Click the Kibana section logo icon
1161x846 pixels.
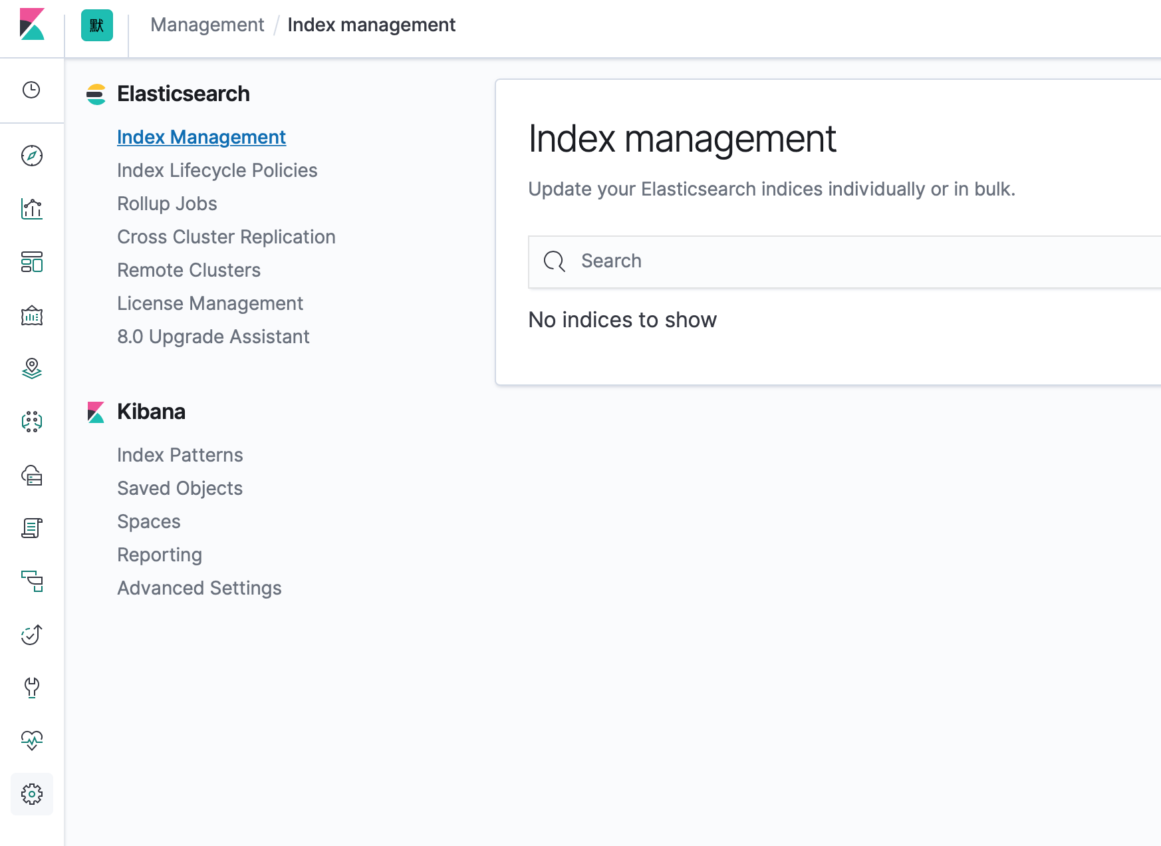[96, 412]
